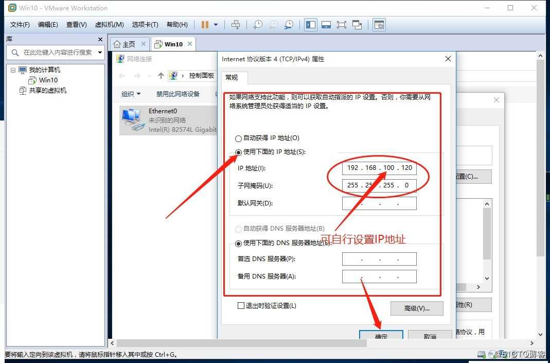This screenshot has height=363, width=550.
Task: Select 自动获得 DNS 服务器地址 radio button
Action: pos(239,229)
